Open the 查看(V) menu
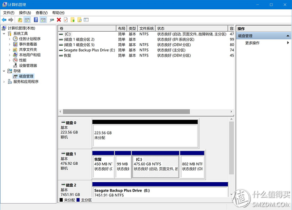This screenshot has height=210, width=292. click(41, 13)
